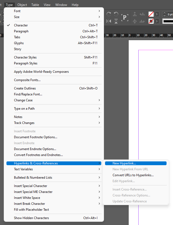Open Composite Fonts dialog item
173x225 pixels.
(54, 80)
